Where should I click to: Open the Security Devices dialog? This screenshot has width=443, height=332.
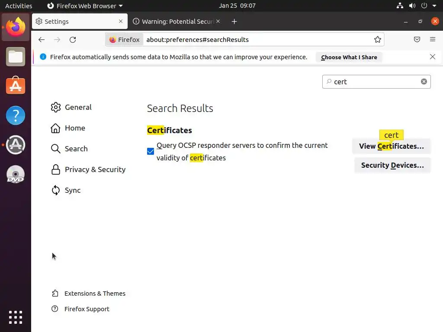(x=392, y=165)
